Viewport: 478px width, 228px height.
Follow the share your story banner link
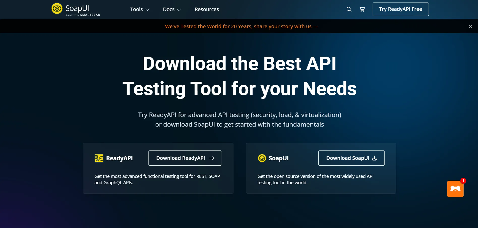tap(241, 26)
